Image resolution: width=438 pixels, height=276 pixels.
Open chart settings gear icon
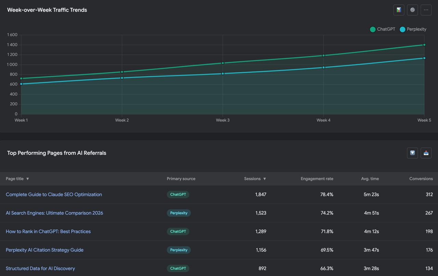(412, 10)
